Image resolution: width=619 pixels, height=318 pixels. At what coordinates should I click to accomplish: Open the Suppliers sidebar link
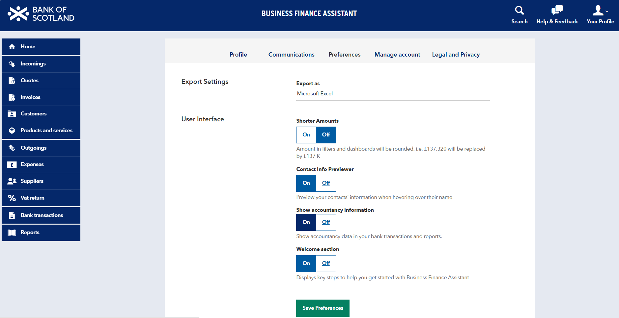(x=41, y=181)
